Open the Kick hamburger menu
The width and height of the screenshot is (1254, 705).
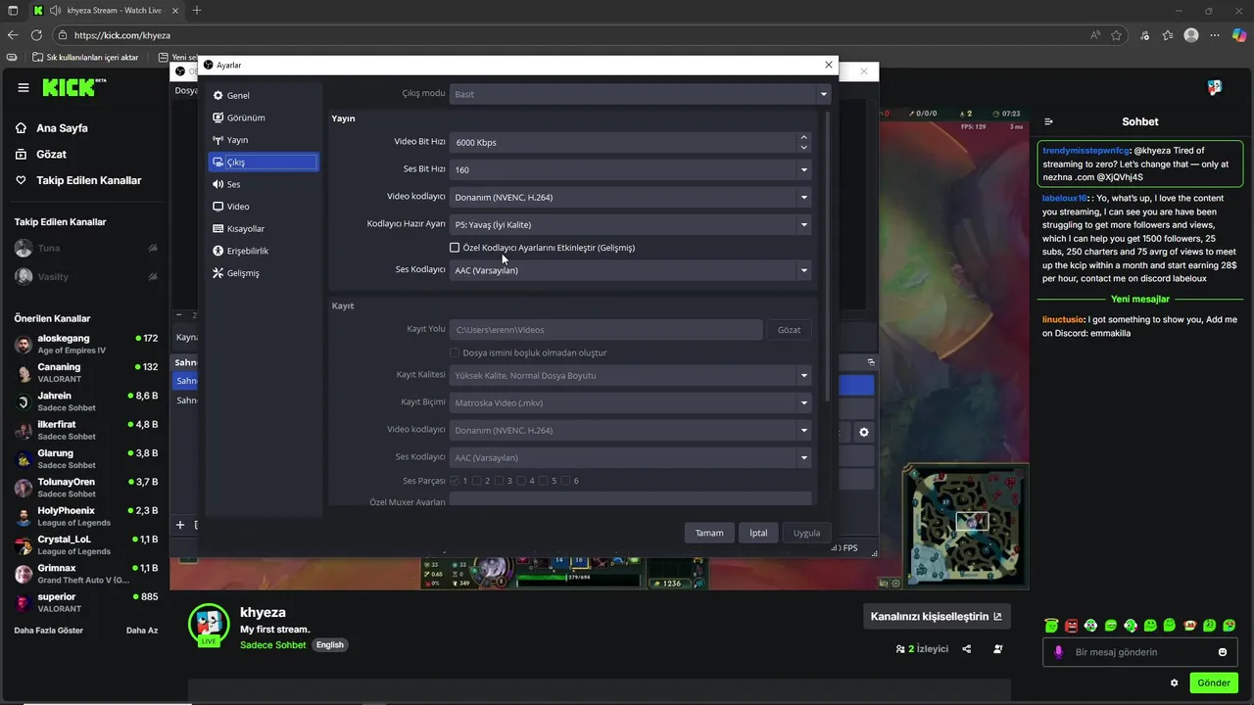coord(24,88)
